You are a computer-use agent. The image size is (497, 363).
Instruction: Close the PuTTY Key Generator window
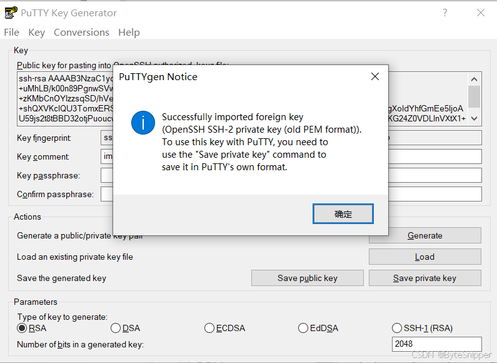click(481, 13)
